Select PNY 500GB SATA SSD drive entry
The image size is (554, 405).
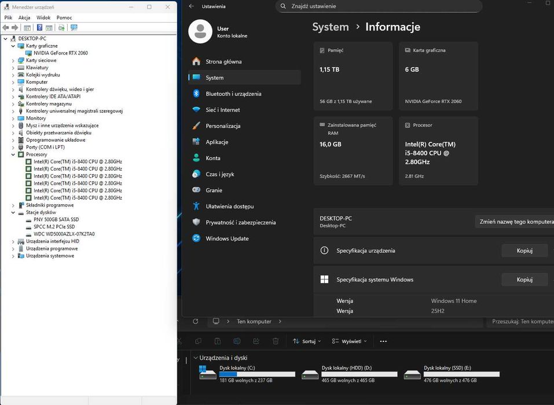pyautogui.click(x=56, y=220)
